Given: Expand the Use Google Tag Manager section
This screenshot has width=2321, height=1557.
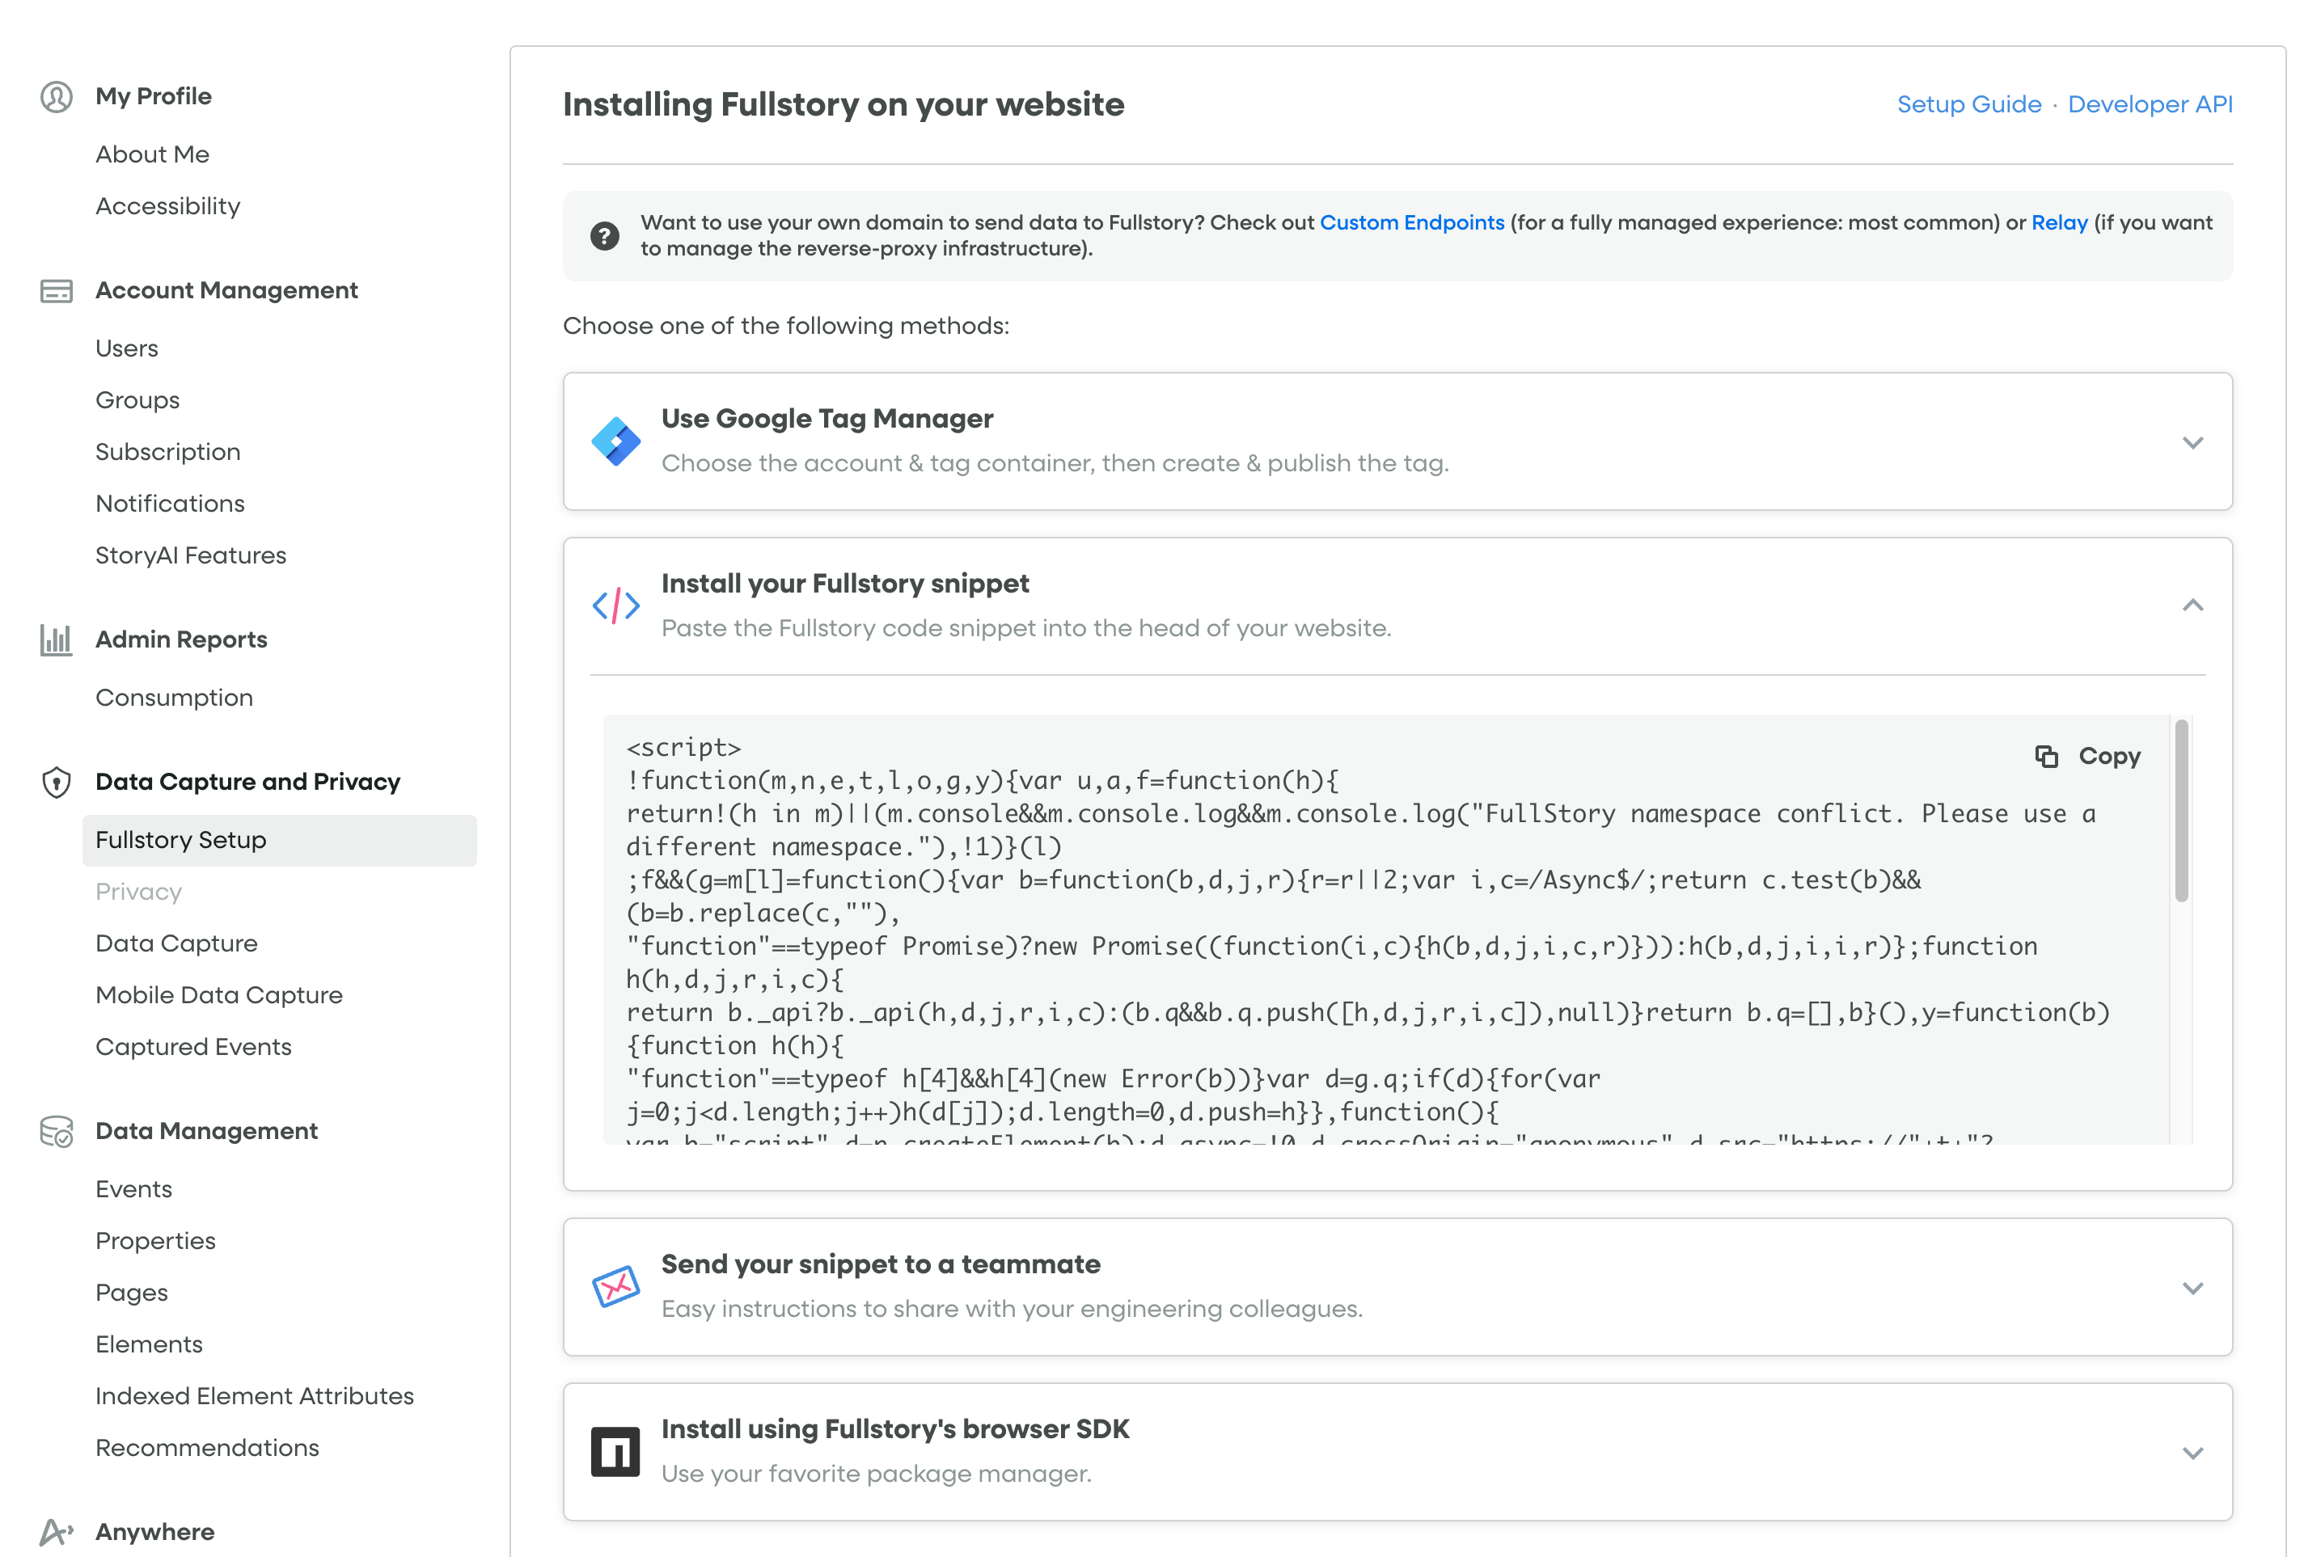Looking at the screenshot, I should (2193, 443).
